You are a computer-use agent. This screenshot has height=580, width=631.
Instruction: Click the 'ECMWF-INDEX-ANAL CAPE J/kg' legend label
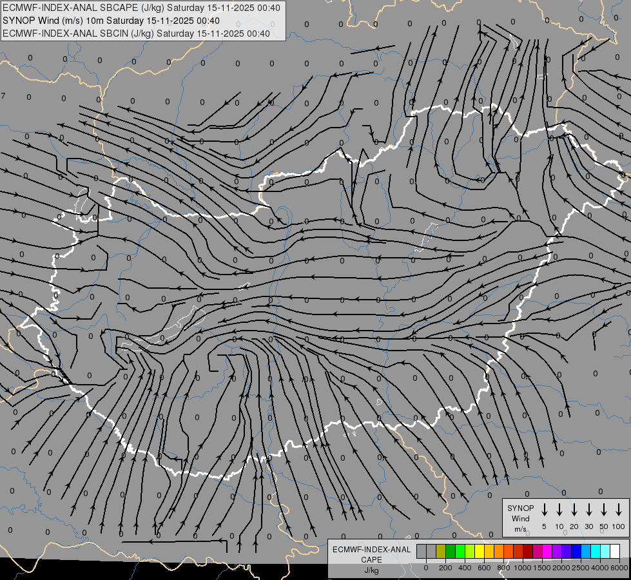[x=371, y=560]
